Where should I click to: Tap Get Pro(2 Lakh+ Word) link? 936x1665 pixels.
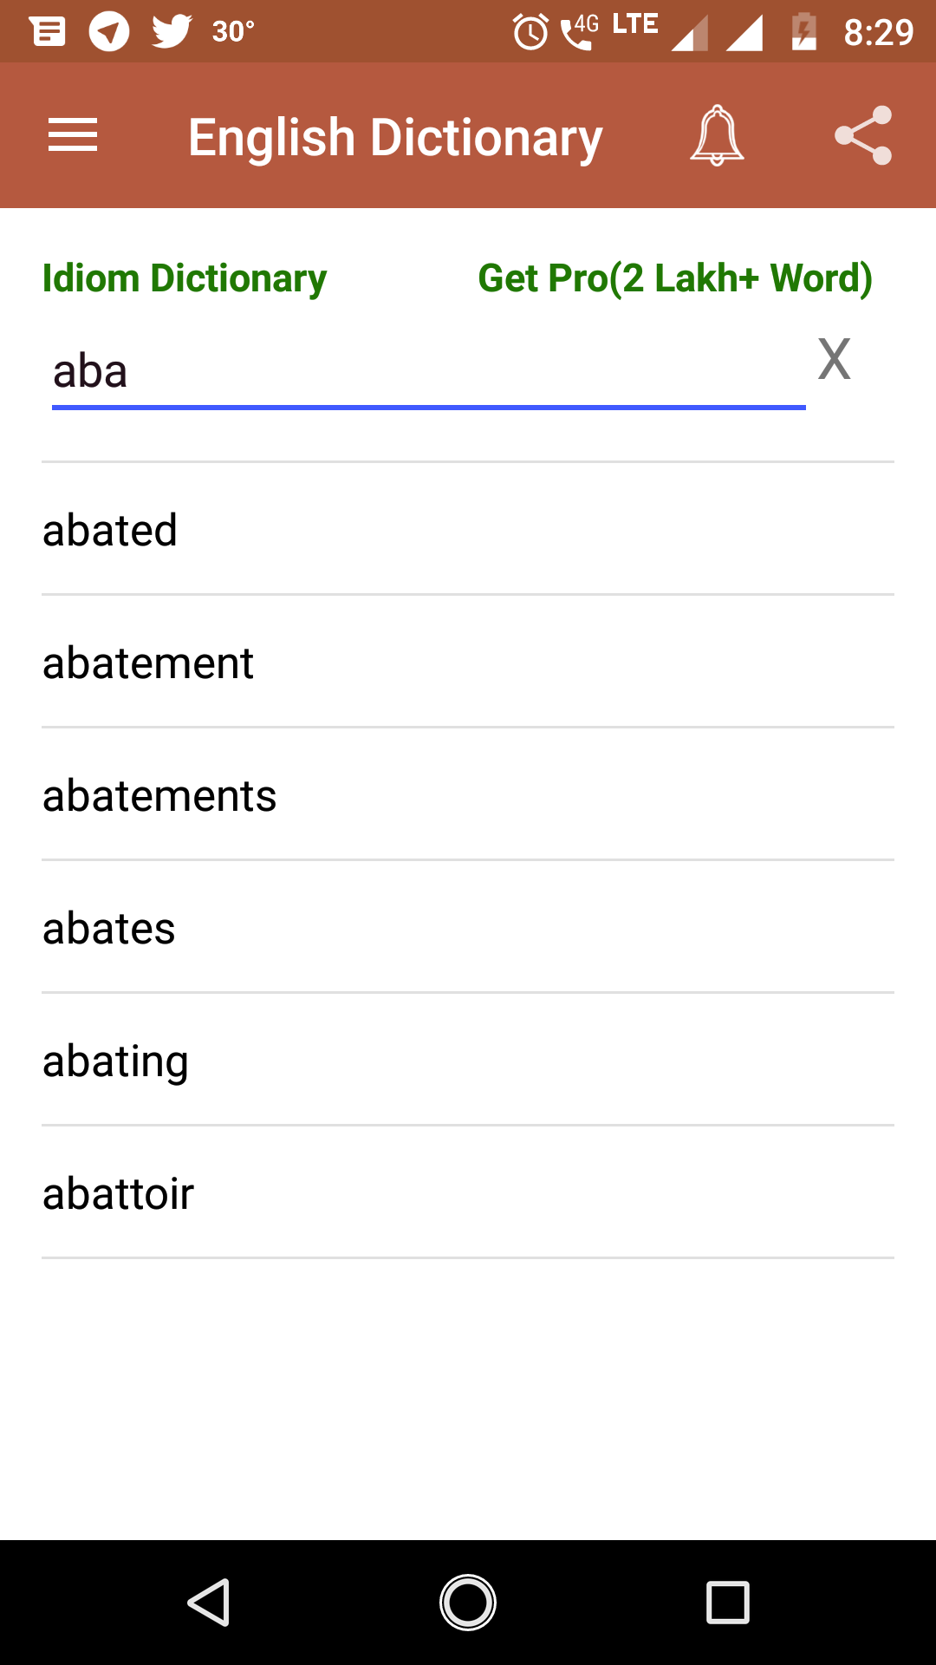tap(675, 278)
